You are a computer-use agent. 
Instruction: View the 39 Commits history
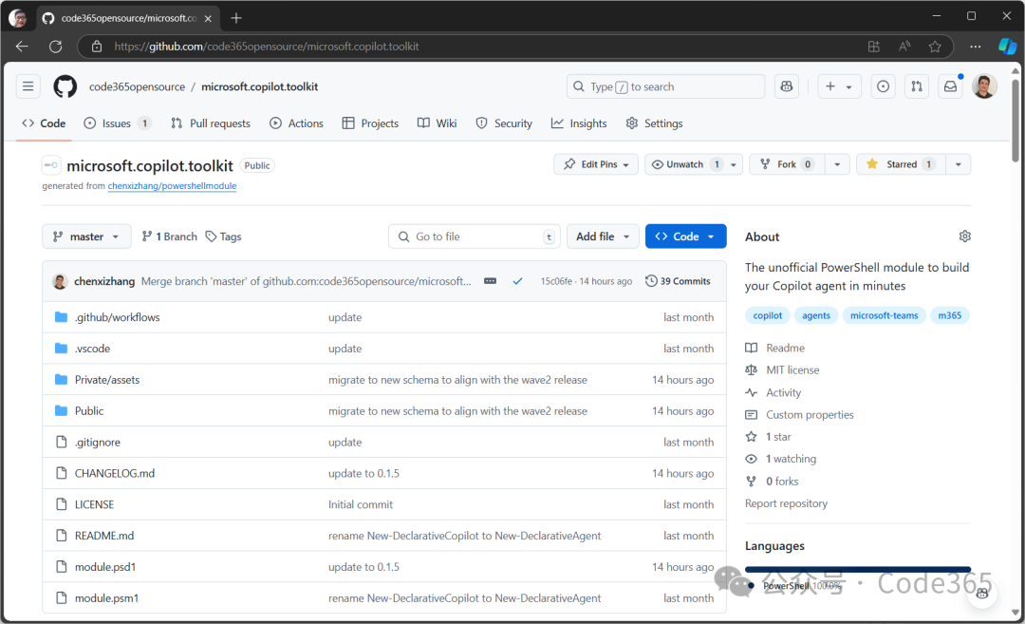coord(678,281)
